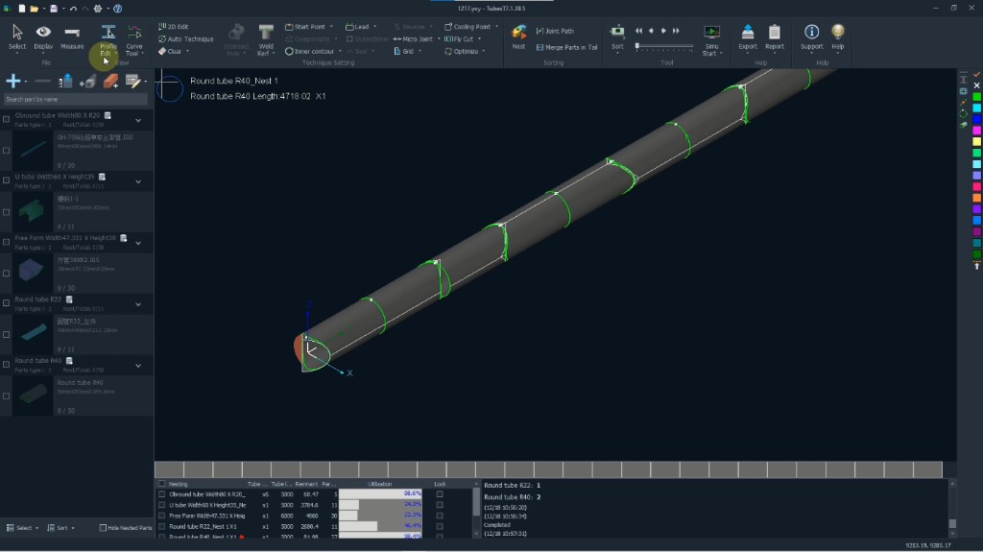Open the Help light bulb
This screenshot has width=983, height=552.
click(837, 37)
